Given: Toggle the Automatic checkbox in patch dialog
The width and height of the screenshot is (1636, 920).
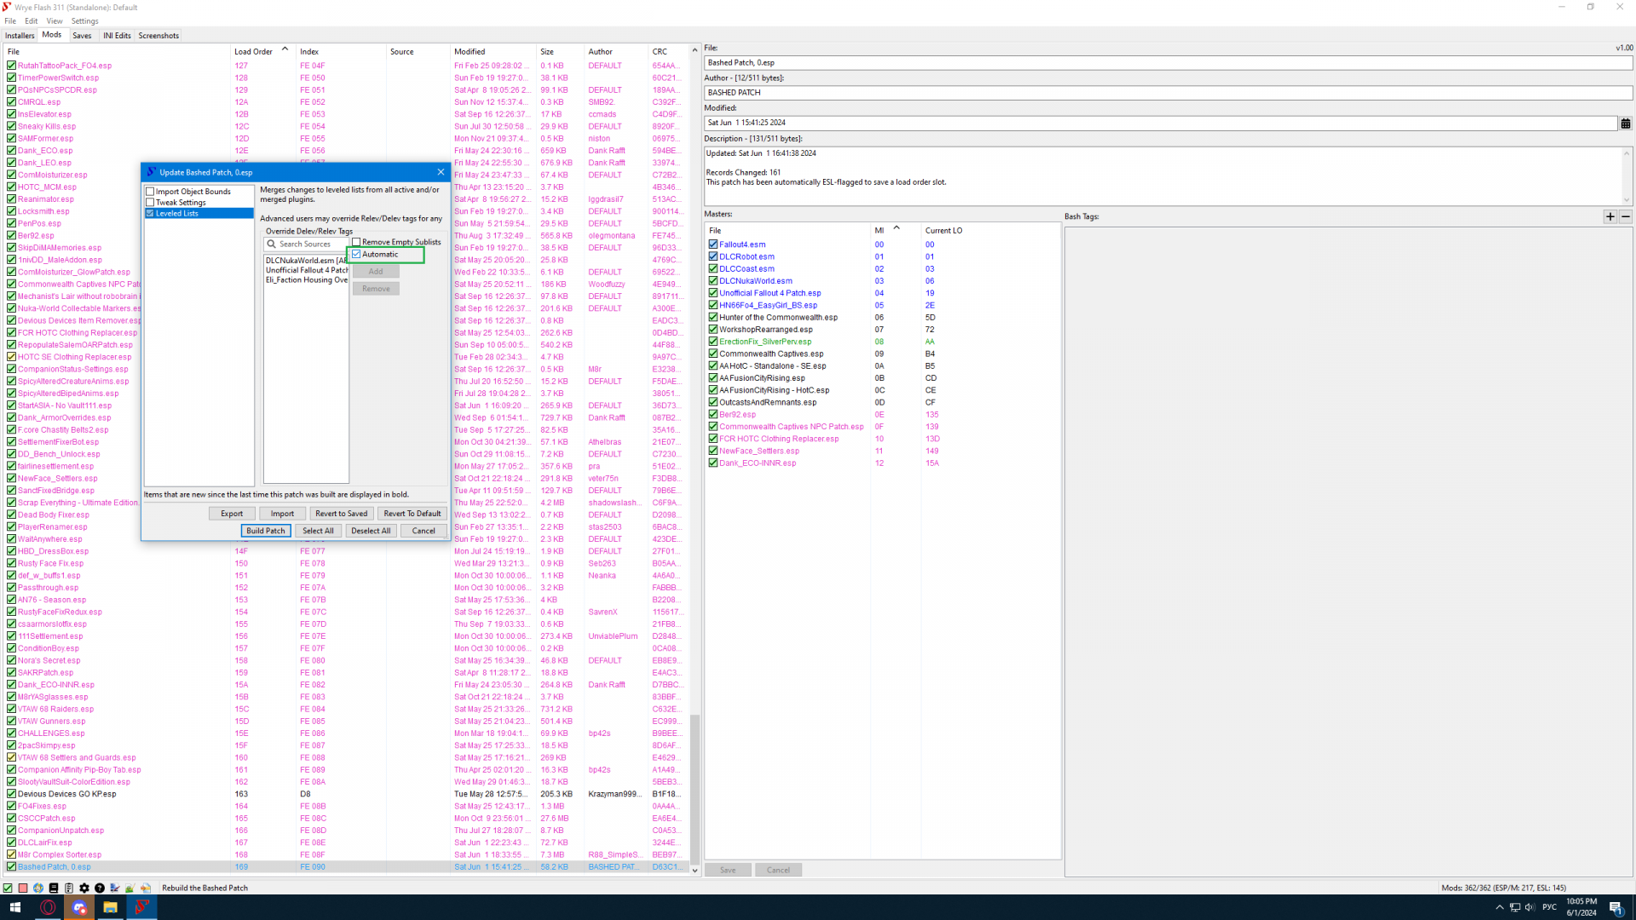Looking at the screenshot, I should [357, 254].
